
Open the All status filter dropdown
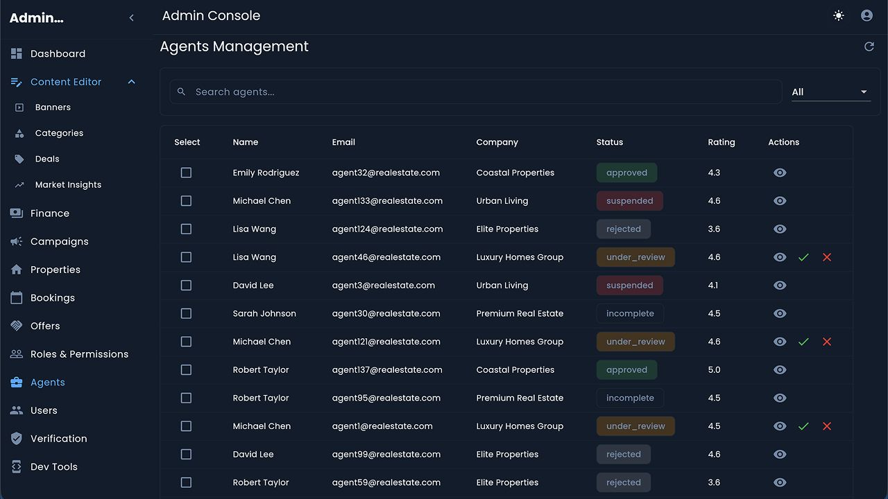830,92
